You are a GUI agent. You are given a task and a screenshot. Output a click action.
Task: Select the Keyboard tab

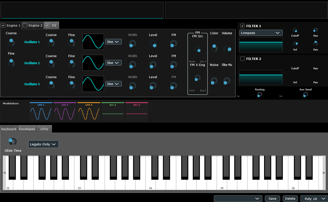pos(9,129)
